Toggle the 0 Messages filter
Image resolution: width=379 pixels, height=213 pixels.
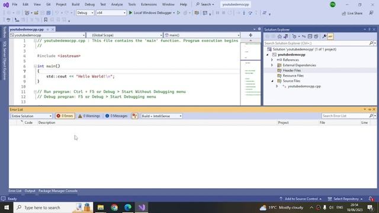pos(116,116)
